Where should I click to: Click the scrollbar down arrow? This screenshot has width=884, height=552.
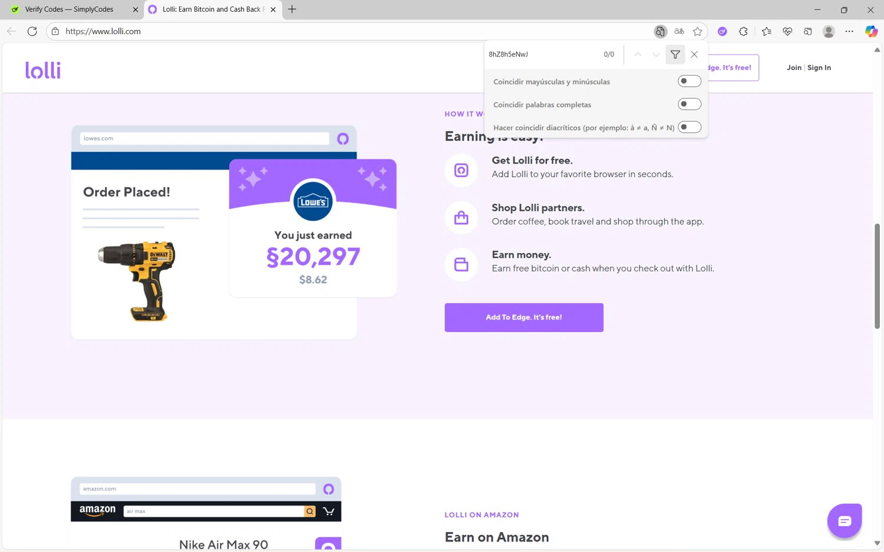pos(877,543)
